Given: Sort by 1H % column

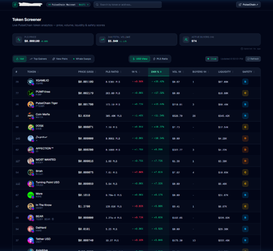Looking at the screenshot, I should [x=136, y=72].
